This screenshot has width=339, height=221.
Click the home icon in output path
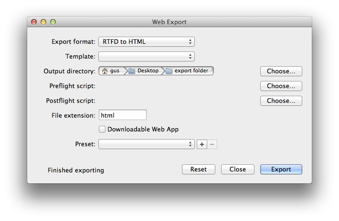(105, 71)
